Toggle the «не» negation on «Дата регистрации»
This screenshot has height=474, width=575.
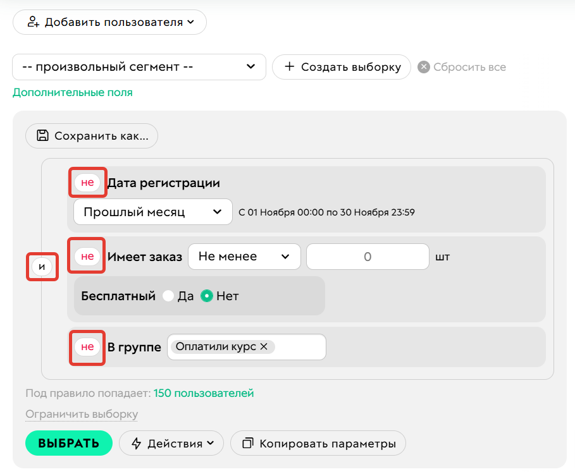click(87, 183)
